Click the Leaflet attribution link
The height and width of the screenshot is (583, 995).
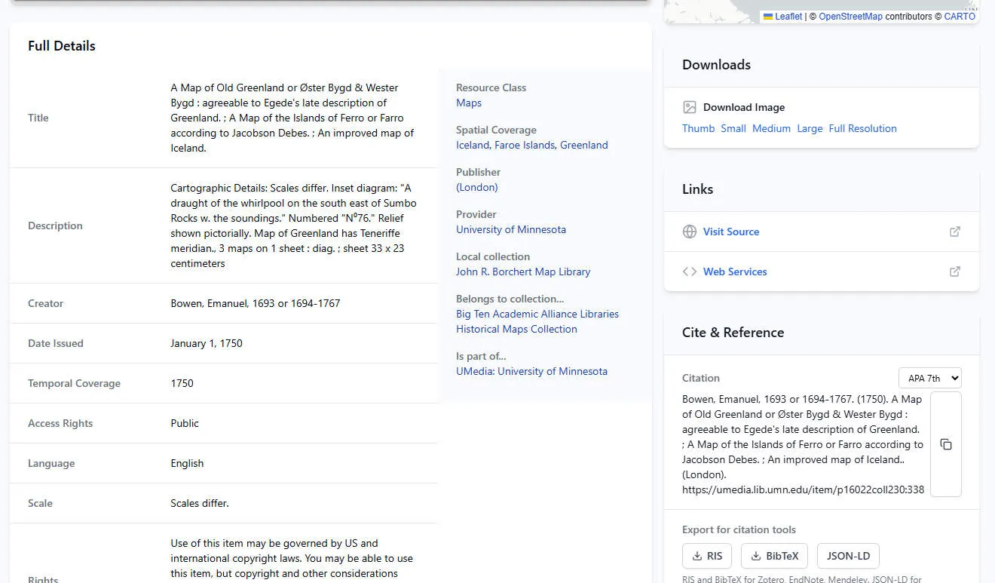click(788, 16)
